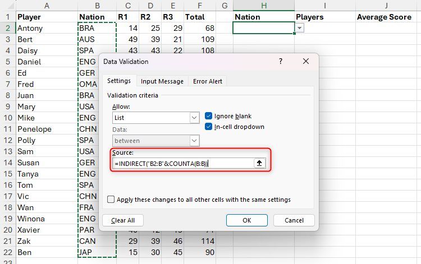Select cell A2 containing Antony
The width and height of the screenshot is (421, 264).
(46, 28)
